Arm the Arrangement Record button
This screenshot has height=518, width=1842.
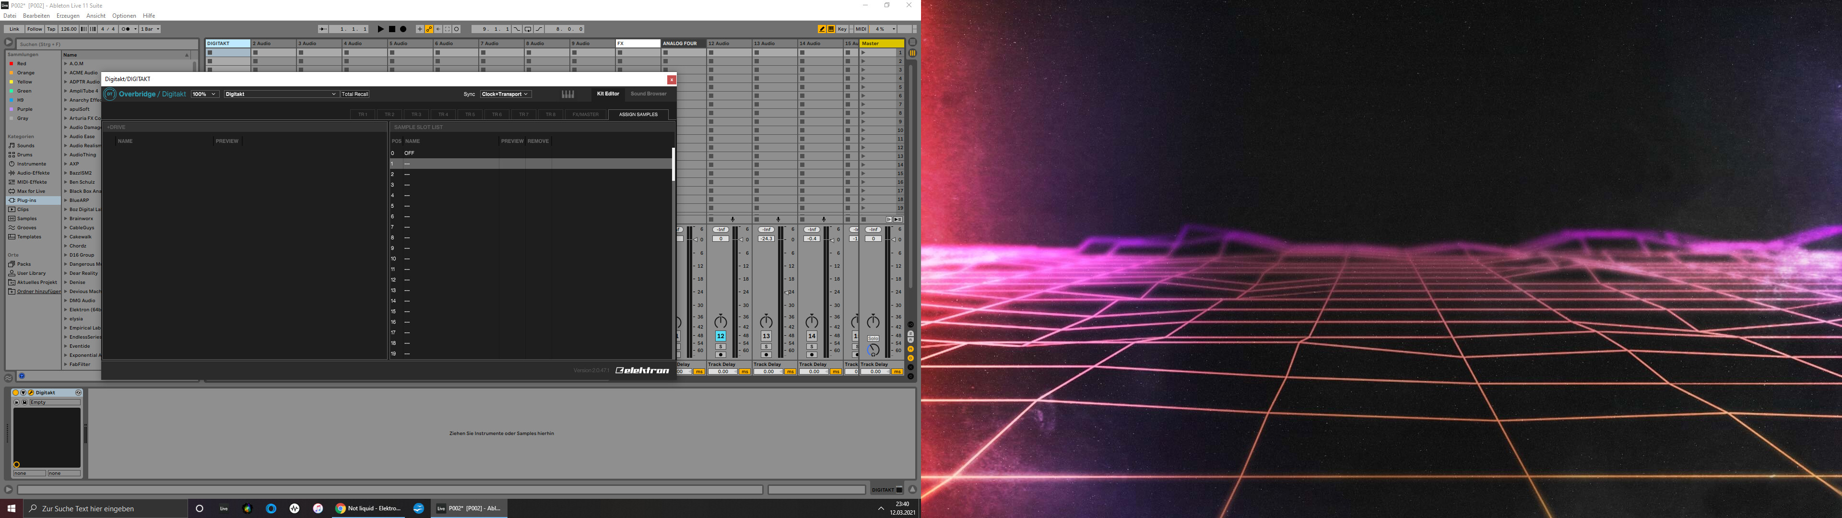[403, 29]
